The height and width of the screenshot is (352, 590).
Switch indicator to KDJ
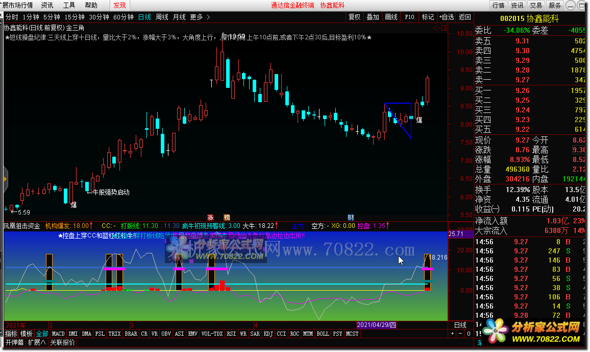(268, 334)
